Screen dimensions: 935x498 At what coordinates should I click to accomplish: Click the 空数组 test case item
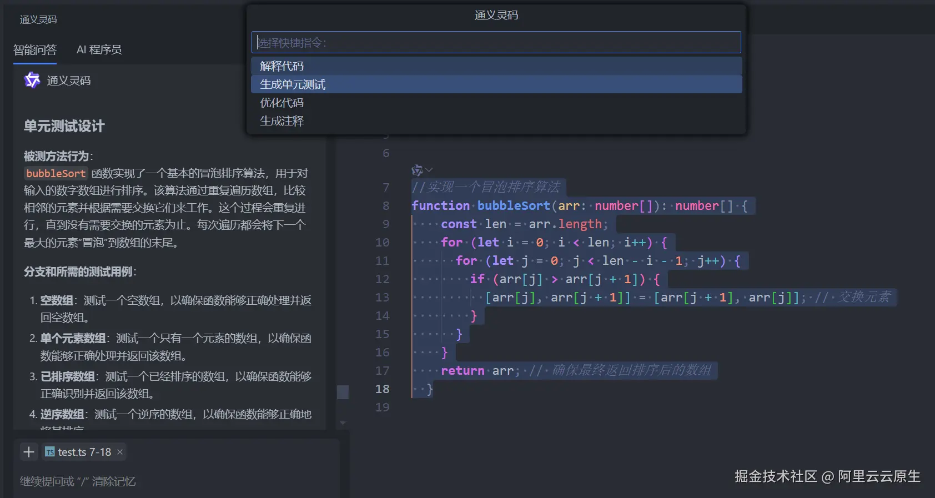pos(175,309)
